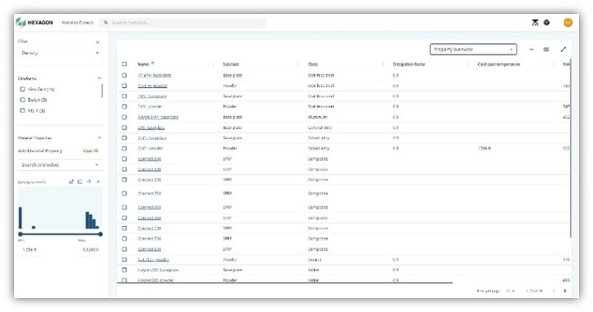This screenshot has width=593, height=312.
Task: Open the rows per page dropdown
Action: (510, 291)
